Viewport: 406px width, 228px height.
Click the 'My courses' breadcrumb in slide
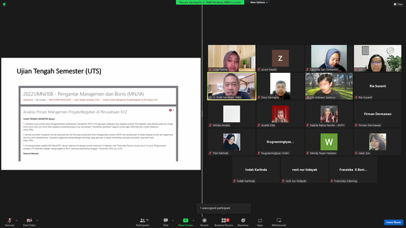coord(41,100)
